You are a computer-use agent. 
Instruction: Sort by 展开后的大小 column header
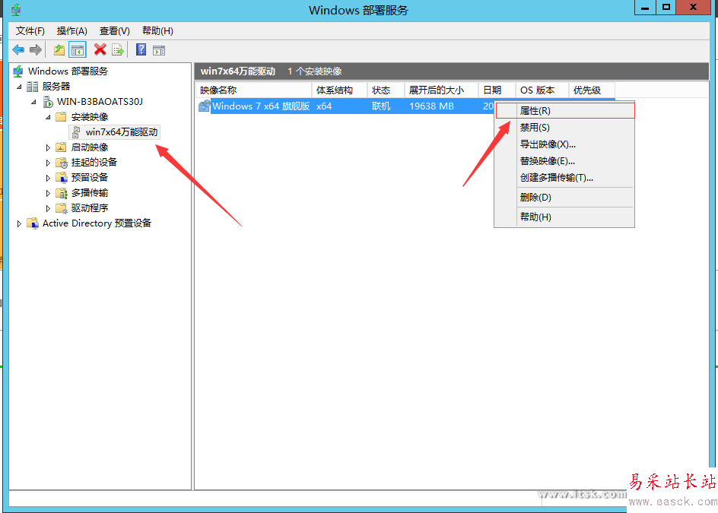(x=441, y=90)
